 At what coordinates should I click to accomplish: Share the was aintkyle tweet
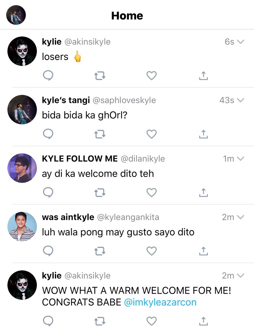[x=204, y=251]
